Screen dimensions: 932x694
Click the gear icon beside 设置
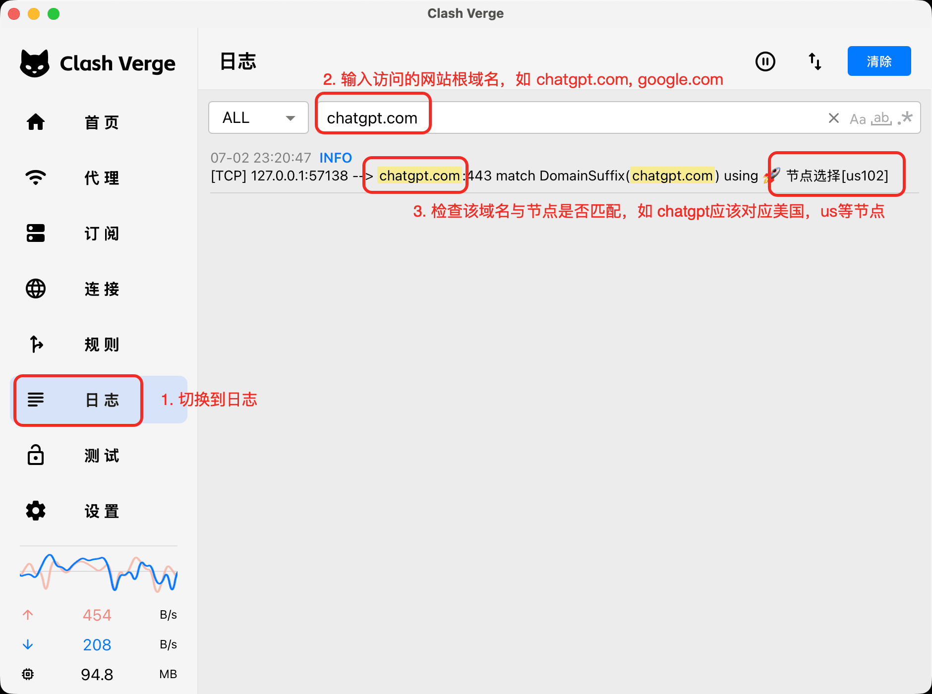[x=36, y=511]
